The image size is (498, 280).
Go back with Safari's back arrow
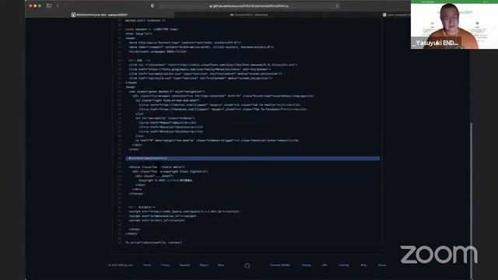pyautogui.click(x=58, y=5)
